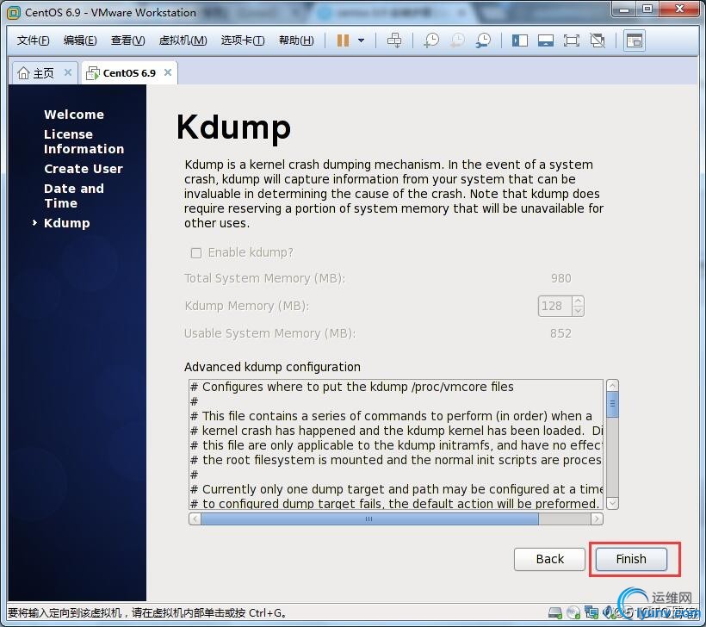Open the 查看(V) menu
Viewport: 706px width, 627px height.
click(128, 40)
